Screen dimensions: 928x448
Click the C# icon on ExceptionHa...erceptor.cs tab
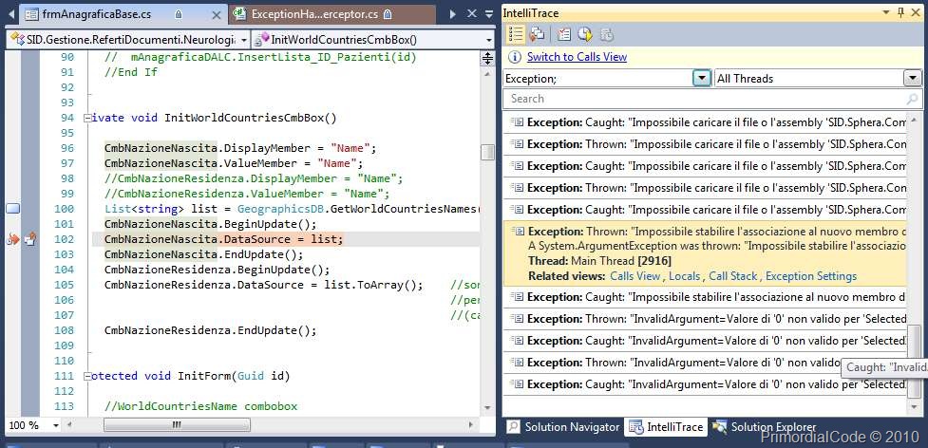pos(239,13)
